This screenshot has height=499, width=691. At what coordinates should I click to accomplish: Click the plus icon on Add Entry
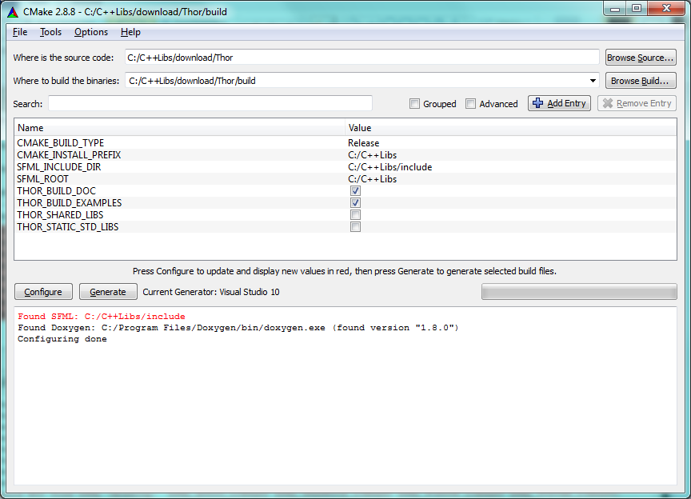pyautogui.click(x=537, y=103)
